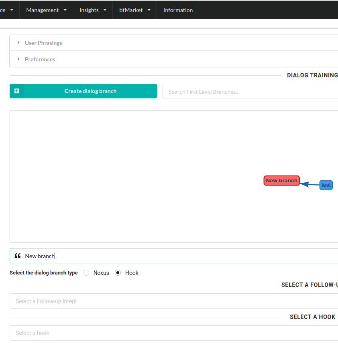Viewport: 338px width, 343px height.
Task: Open the Insights menu
Action: tap(93, 10)
